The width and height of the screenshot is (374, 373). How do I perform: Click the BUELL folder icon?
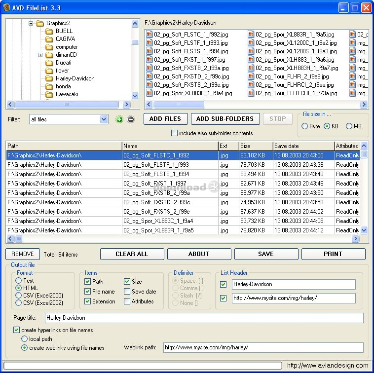49,31
